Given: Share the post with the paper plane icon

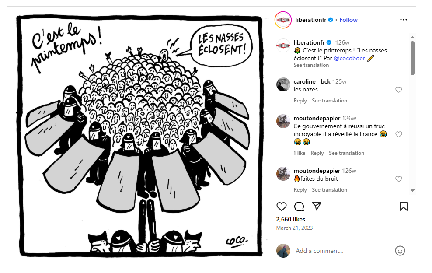Looking at the screenshot, I should click(317, 206).
